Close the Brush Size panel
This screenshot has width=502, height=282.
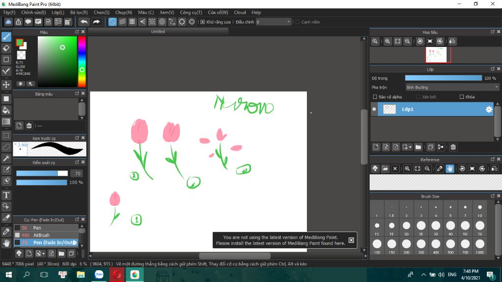[x=499, y=196]
